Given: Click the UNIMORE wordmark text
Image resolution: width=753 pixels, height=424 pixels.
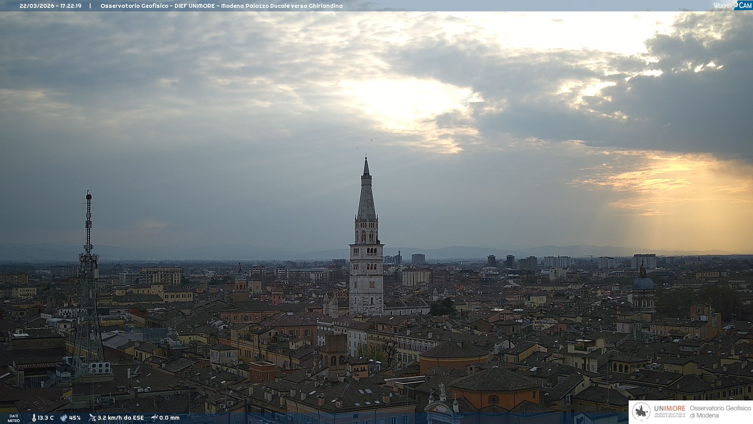Looking at the screenshot, I should tap(669, 409).
